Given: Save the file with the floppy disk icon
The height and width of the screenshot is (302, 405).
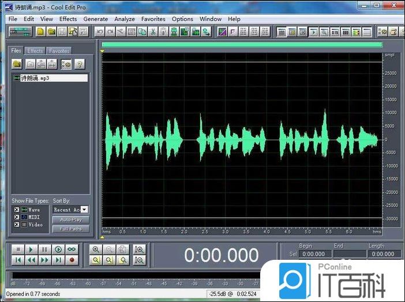Looking at the screenshot, I should [62, 32].
